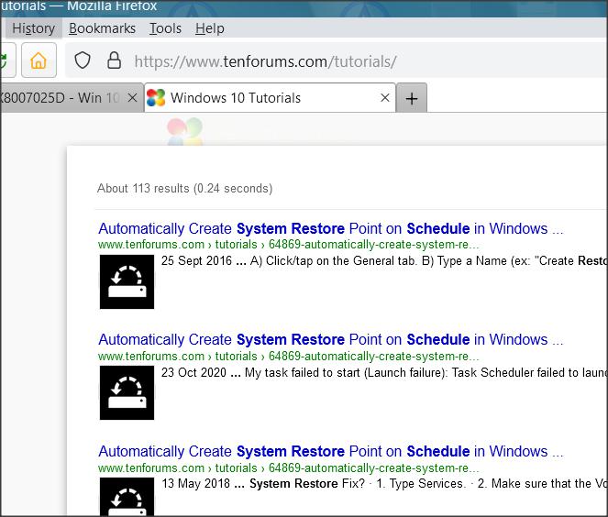This screenshot has height=517, width=608.
Task: Click the Windows 10 Tutorials tab favicon
Action: pyautogui.click(x=156, y=98)
